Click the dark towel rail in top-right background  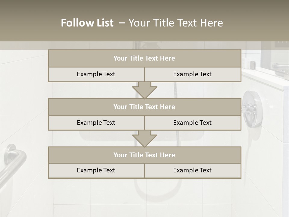click(x=280, y=67)
